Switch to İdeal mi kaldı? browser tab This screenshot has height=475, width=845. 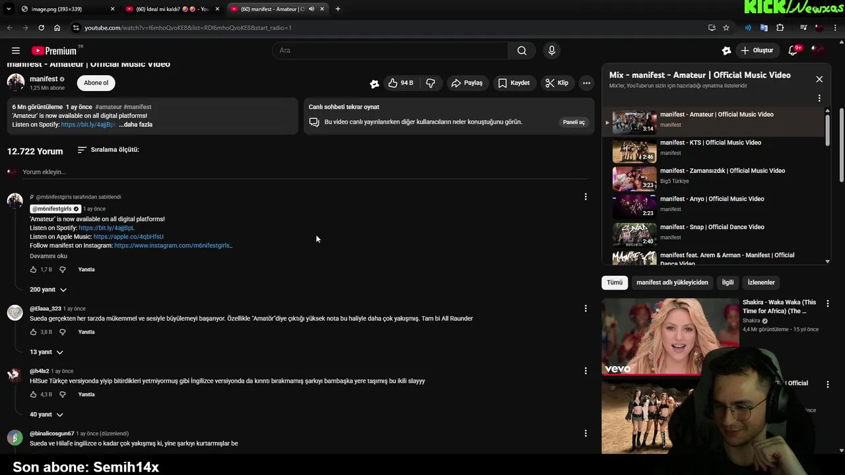(172, 9)
